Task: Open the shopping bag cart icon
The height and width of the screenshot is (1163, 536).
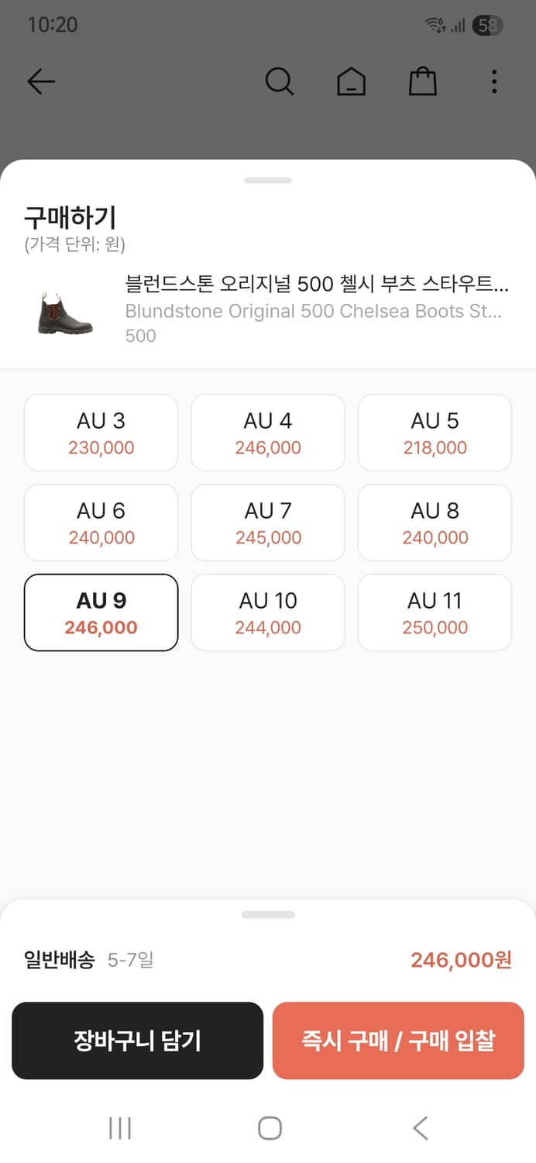Action: tap(423, 81)
